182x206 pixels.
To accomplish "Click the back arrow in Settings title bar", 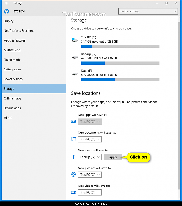I will (6, 3).
